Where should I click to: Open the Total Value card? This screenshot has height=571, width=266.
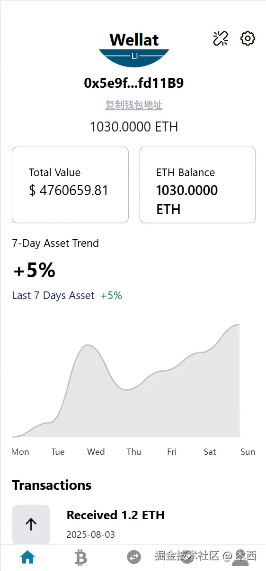[x=70, y=185]
